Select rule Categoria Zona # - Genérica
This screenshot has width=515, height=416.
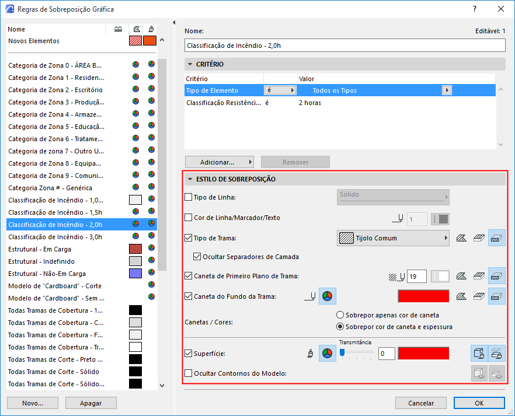82,188
